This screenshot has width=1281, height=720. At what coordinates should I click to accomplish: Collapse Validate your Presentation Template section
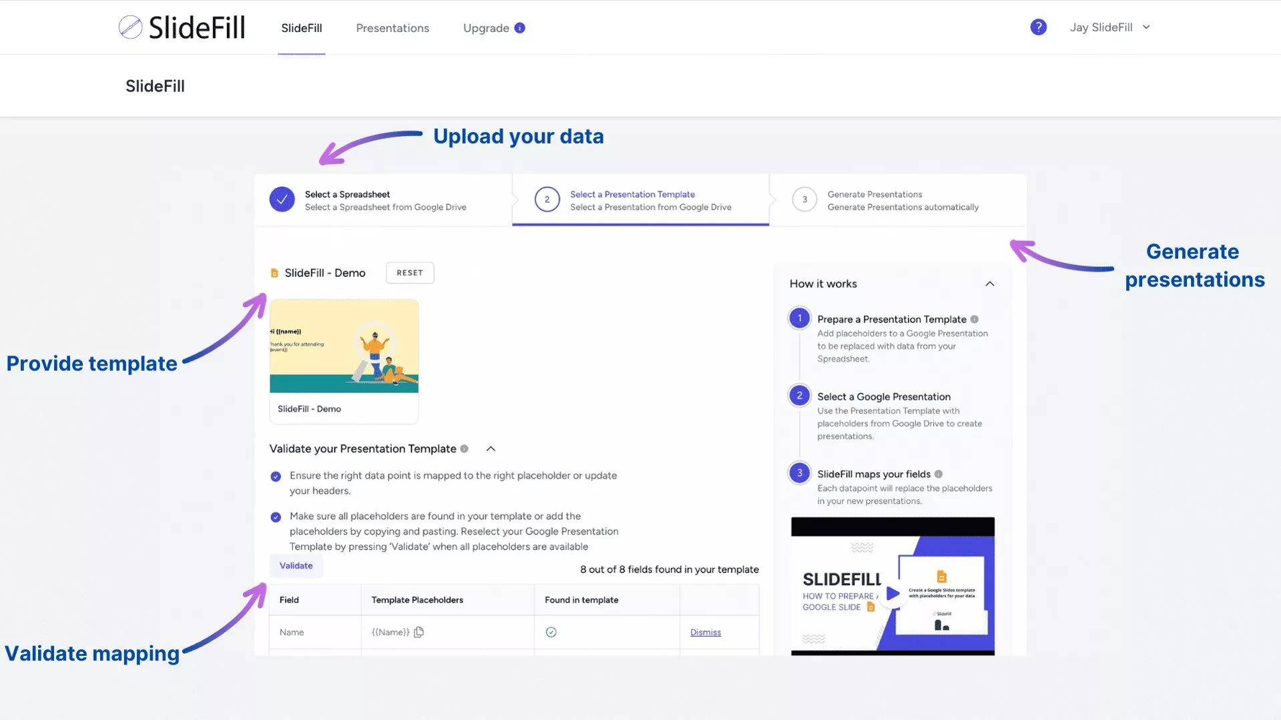click(x=491, y=449)
